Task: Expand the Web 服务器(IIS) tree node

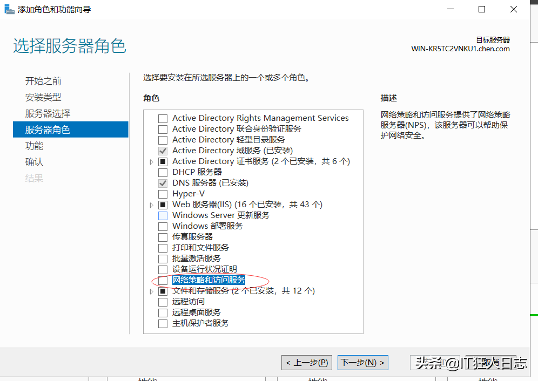Action: point(151,205)
